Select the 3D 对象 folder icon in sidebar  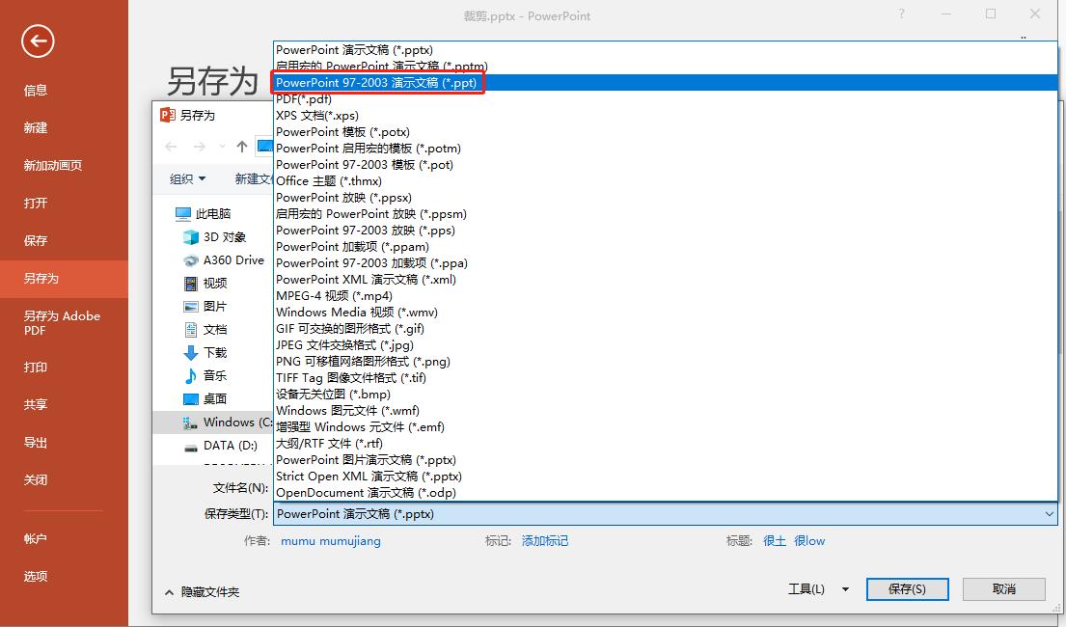[190, 236]
